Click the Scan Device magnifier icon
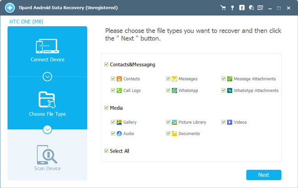This screenshot has height=188, width=298. click(x=47, y=155)
